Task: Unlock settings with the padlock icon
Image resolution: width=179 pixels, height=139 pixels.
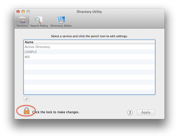Action: (x=26, y=111)
